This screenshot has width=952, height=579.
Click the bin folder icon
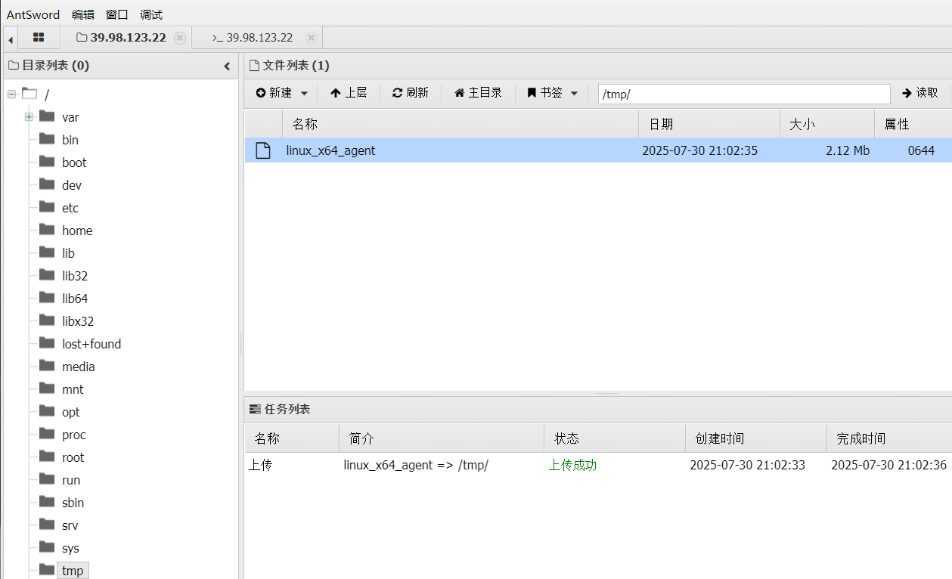(x=47, y=139)
